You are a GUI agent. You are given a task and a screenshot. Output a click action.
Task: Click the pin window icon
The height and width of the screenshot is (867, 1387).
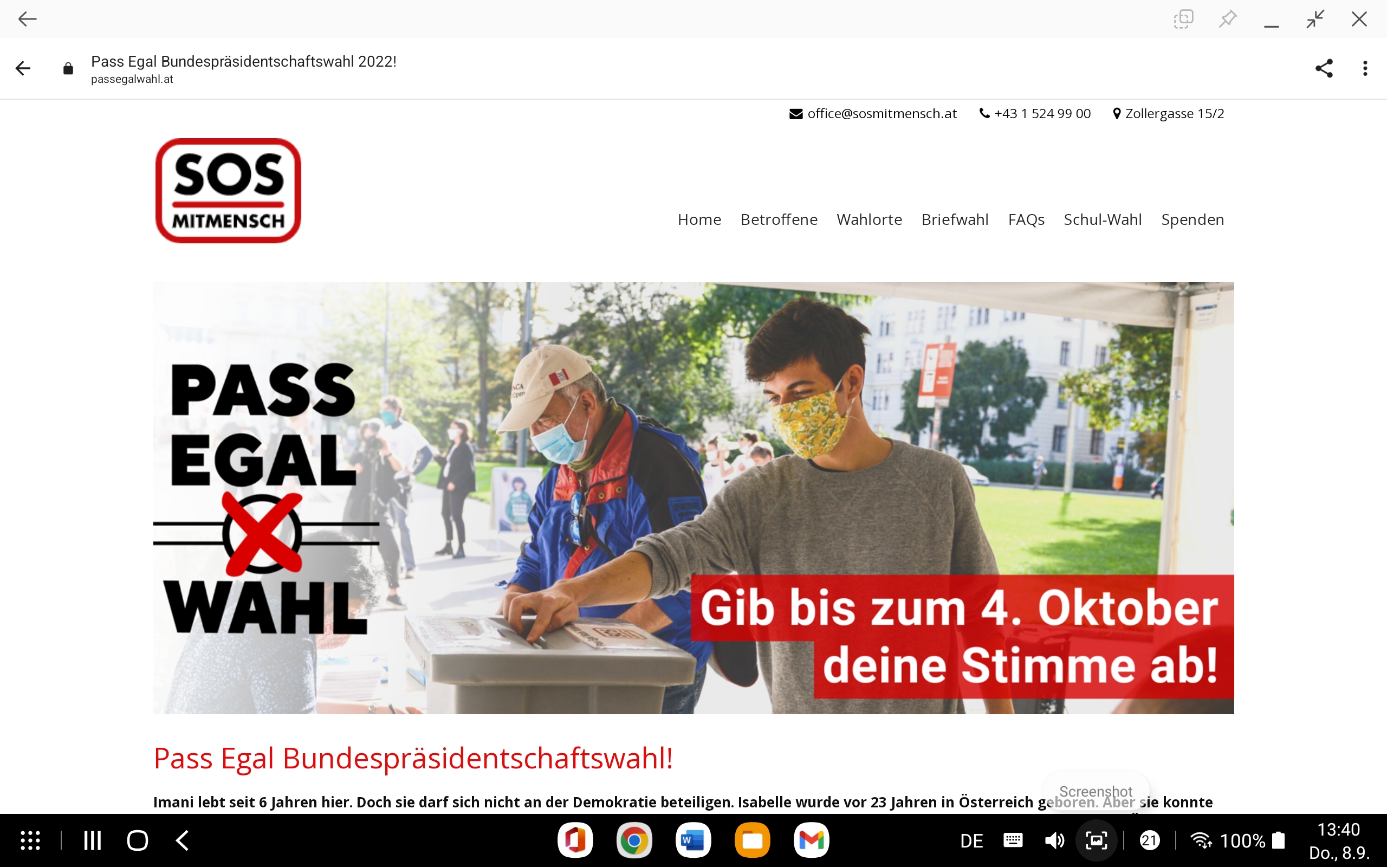coord(1227,19)
